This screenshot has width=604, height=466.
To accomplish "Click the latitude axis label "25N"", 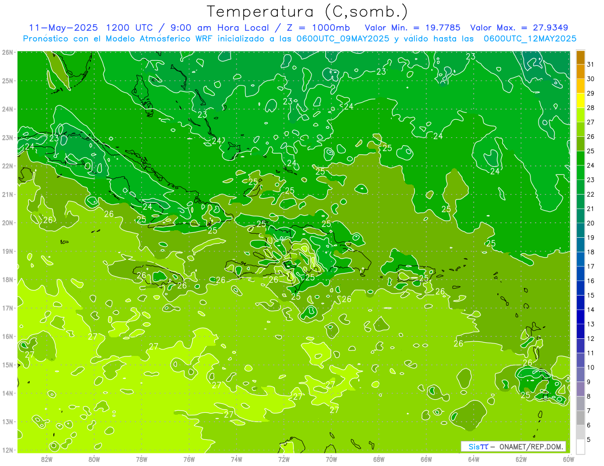I will 8,80.
